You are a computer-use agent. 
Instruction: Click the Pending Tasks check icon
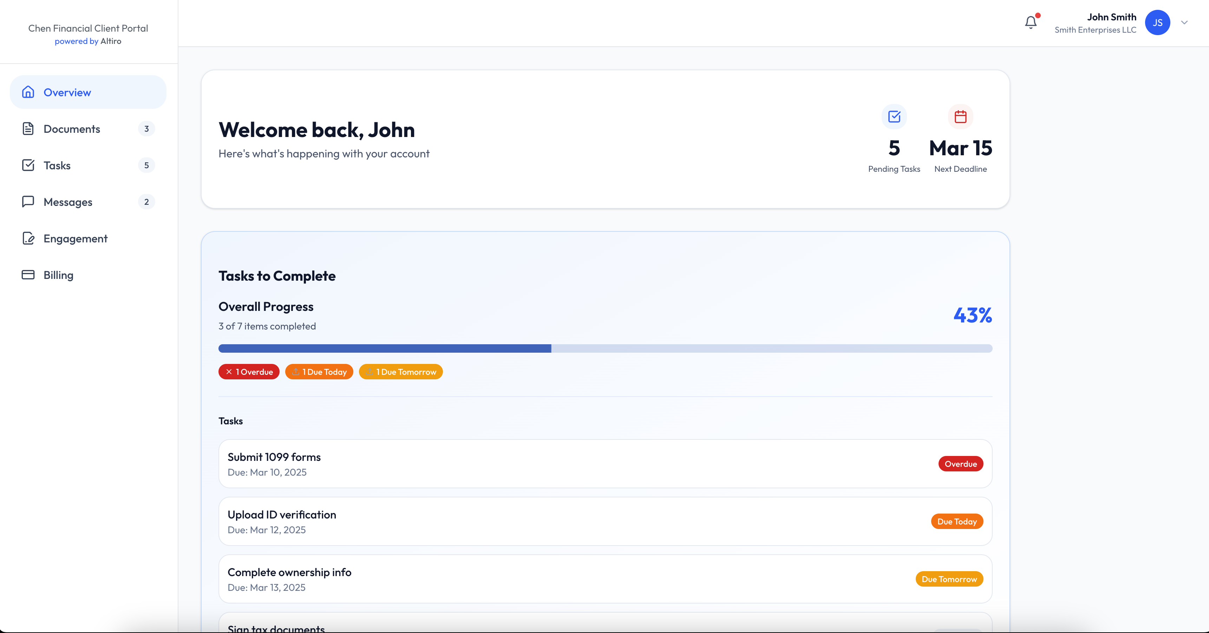[x=894, y=116]
